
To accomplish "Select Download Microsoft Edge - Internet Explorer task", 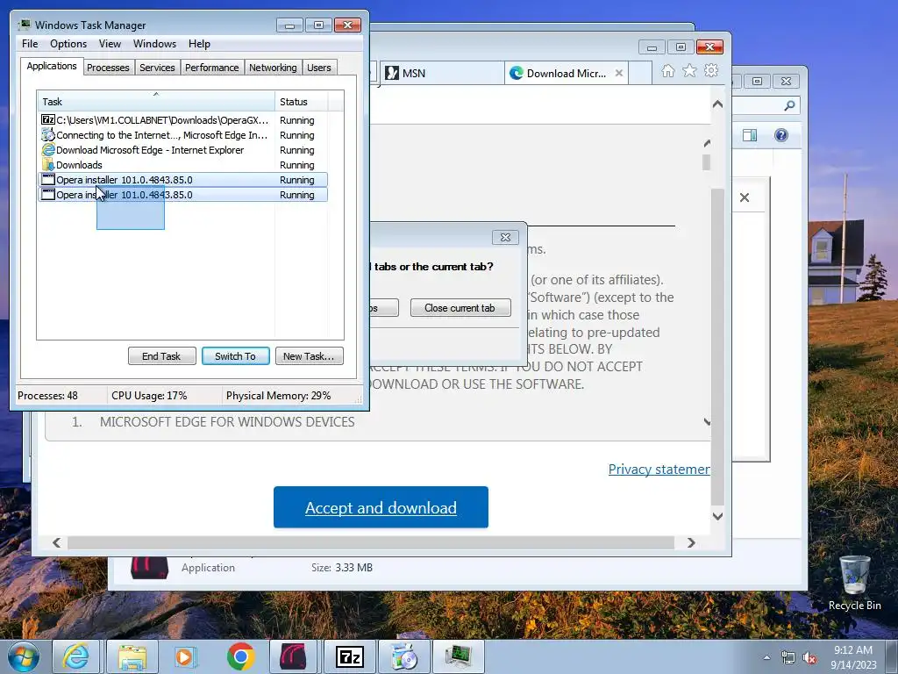I will tap(182, 150).
